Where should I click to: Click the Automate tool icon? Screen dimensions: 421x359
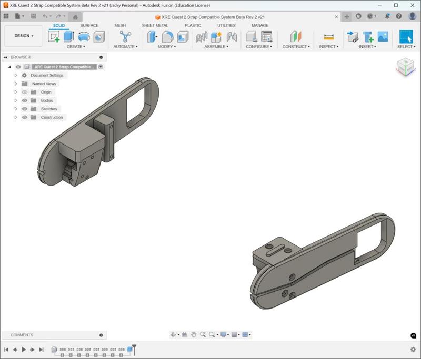pyautogui.click(x=125, y=37)
